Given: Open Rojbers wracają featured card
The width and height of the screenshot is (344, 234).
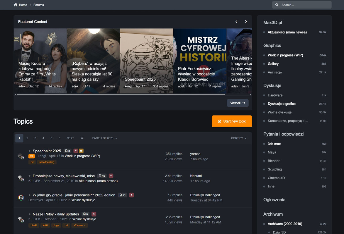Looking at the screenshot, I should click(93, 61).
